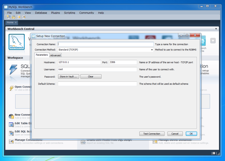Click the status bar output panel icon
This screenshot has width=225, height=161.
point(214,153)
